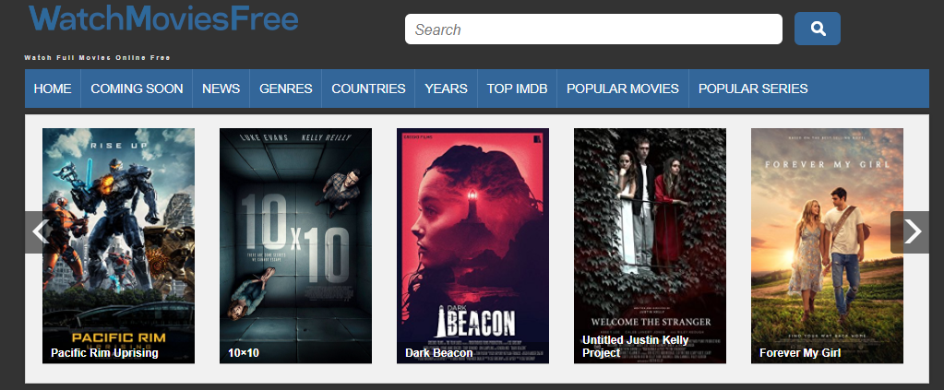This screenshot has height=390, width=944.
Task: Click the 'Dark Beacon' title caption
Action: coord(439,353)
